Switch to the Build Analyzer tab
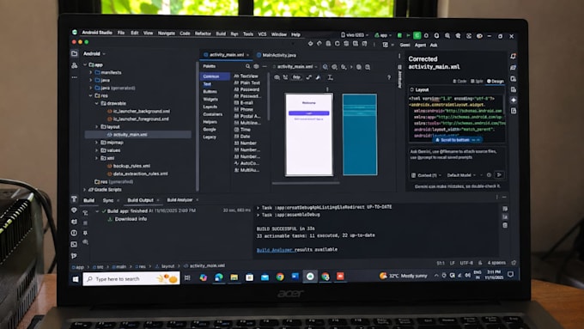This screenshot has width=584, height=329. click(179, 200)
